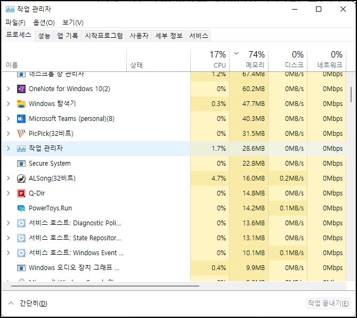
Task: Click Windows 오디오 장치 그래프's 0.4% CPU value
Action: [x=218, y=268]
